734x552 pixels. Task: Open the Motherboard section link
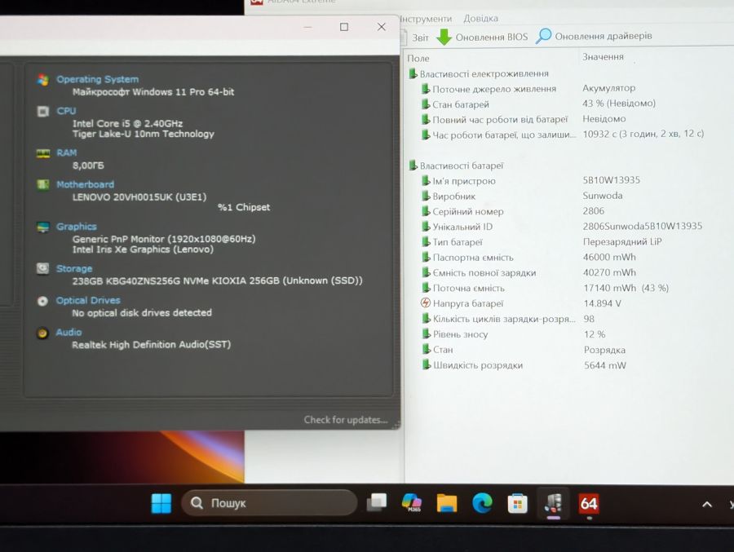[x=85, y=184]
